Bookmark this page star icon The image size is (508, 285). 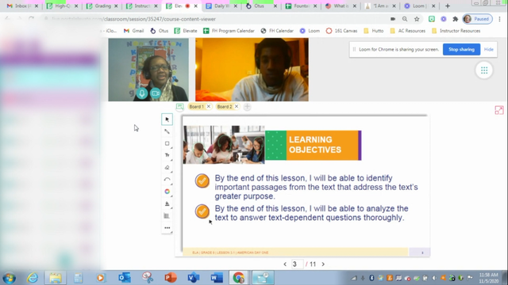click(x=417, y=19)
